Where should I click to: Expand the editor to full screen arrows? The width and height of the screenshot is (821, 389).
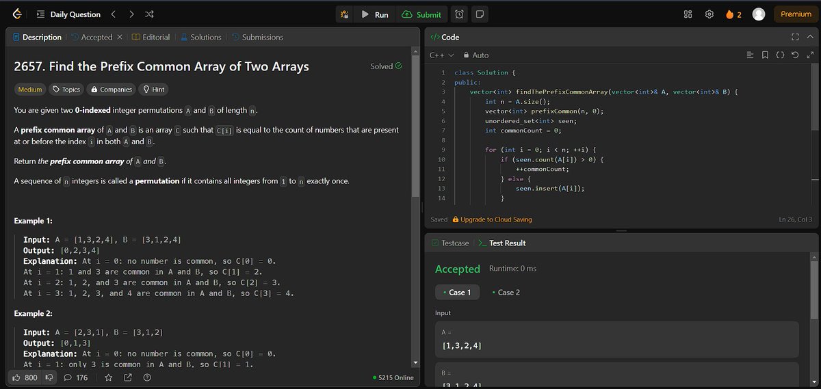coord(811,55)
